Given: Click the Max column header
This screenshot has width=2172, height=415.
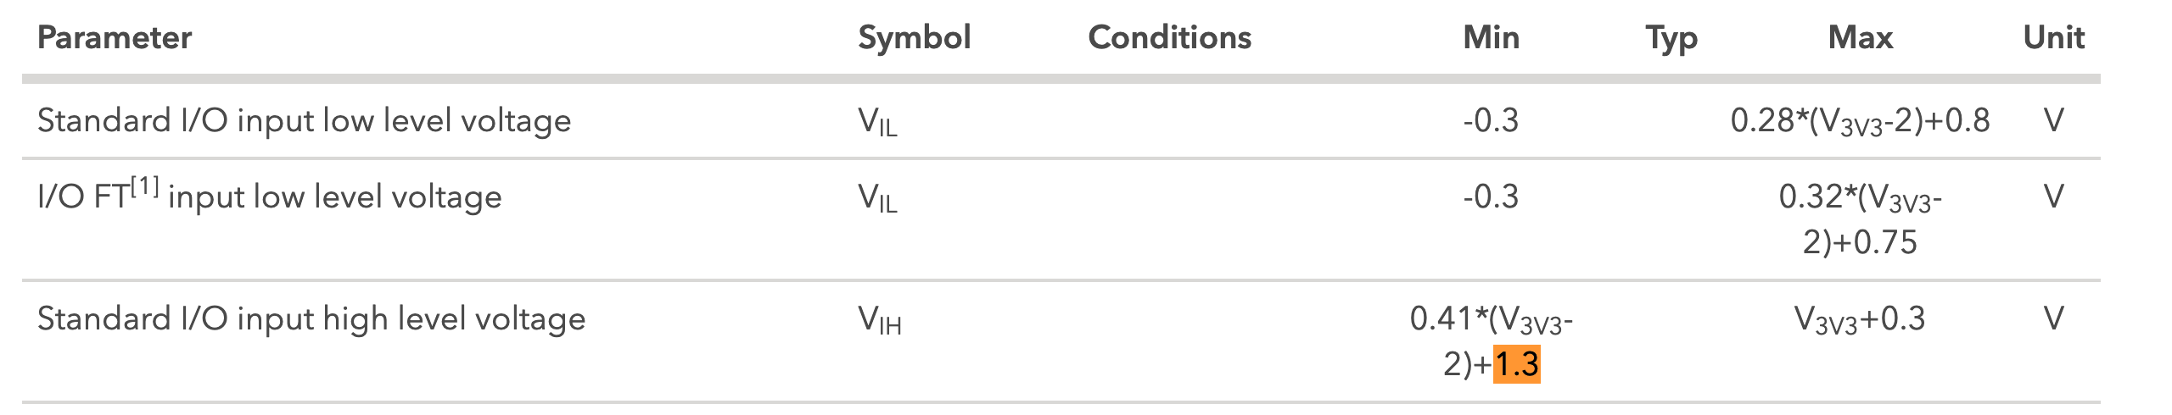Looking at the screenshot, I should pos(1861,38).
